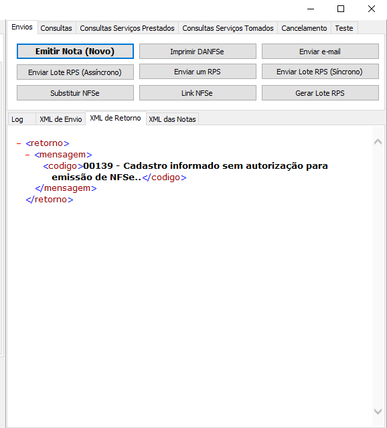
Task: Open the XML das Notas tab
Action: 172,119
